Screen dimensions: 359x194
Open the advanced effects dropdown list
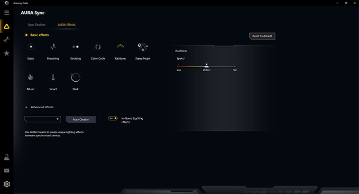tap(43, 119)
